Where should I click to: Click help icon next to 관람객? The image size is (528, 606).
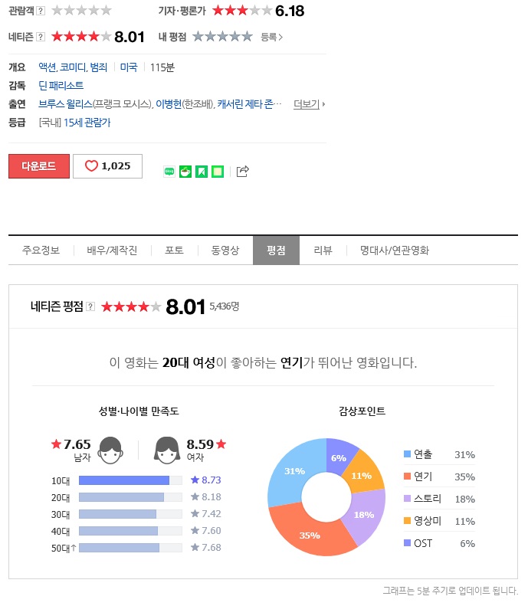(x=41, y=11)
